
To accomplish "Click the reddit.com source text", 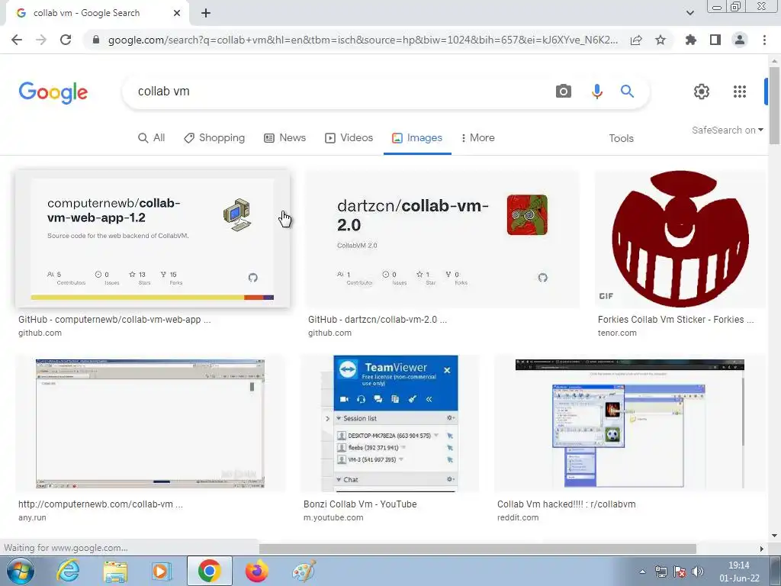I will [518, 517].
